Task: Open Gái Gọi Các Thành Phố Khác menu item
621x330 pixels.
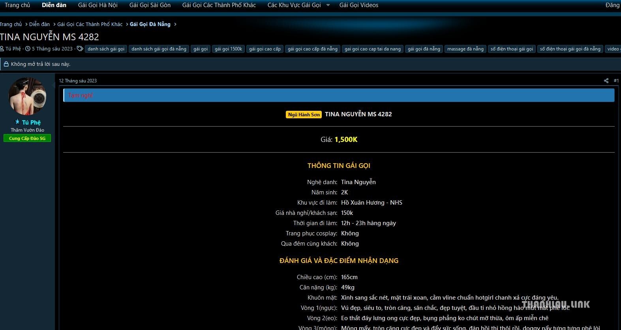Action: click(219, 5)
